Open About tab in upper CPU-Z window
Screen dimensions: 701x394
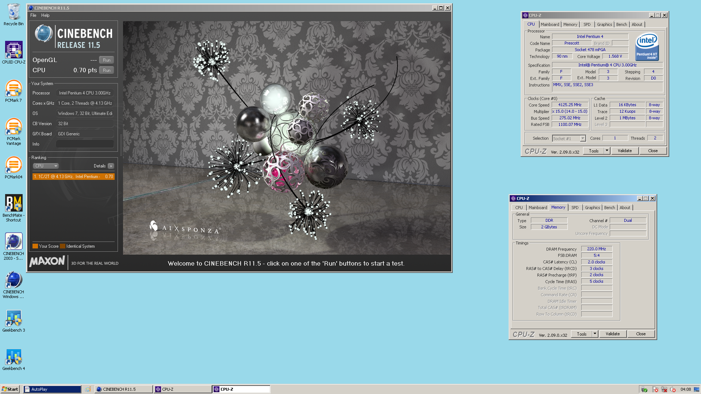pyautogui.click(x=637, y=24)
